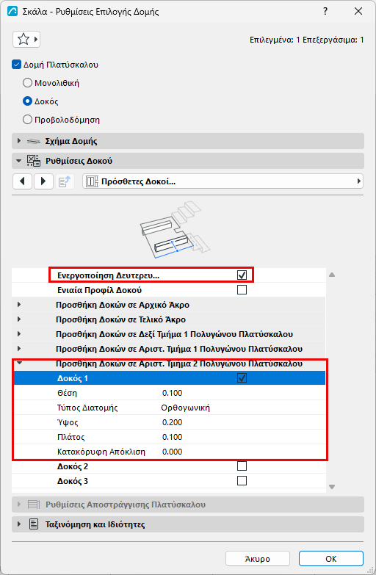
Task: Change Τύπος Διατομής value Ορθογωνική
Action: [185, 408]
